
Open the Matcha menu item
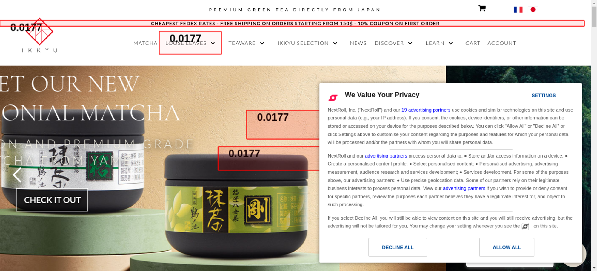[x=145, y=43]
